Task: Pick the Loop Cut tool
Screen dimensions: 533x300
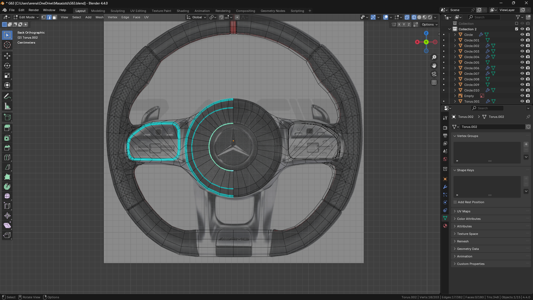Action: [x=7, y=157]
